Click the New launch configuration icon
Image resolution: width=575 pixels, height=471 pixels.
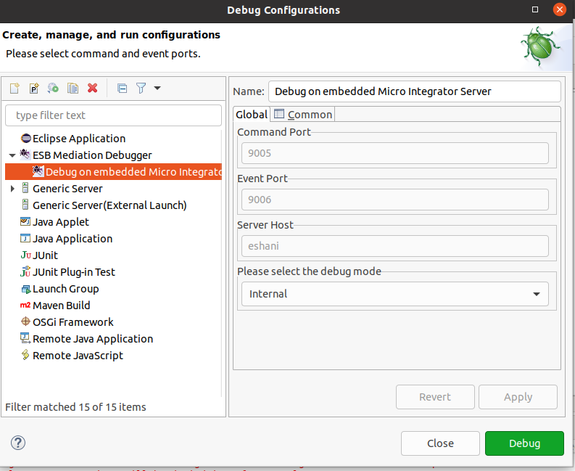tap(15, 88)
